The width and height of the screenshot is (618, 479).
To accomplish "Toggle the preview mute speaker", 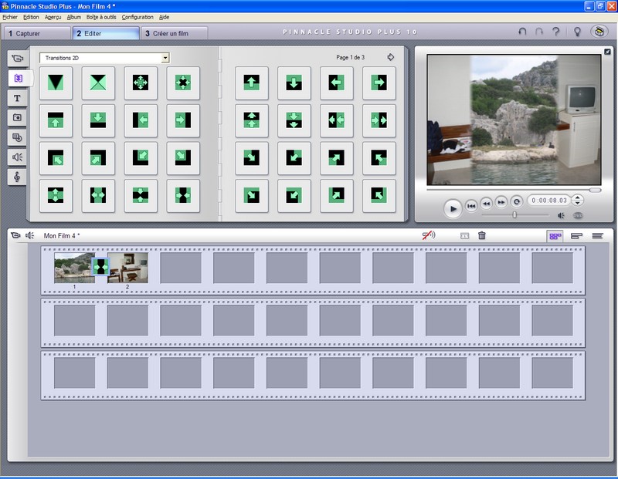I will point(561,215).
